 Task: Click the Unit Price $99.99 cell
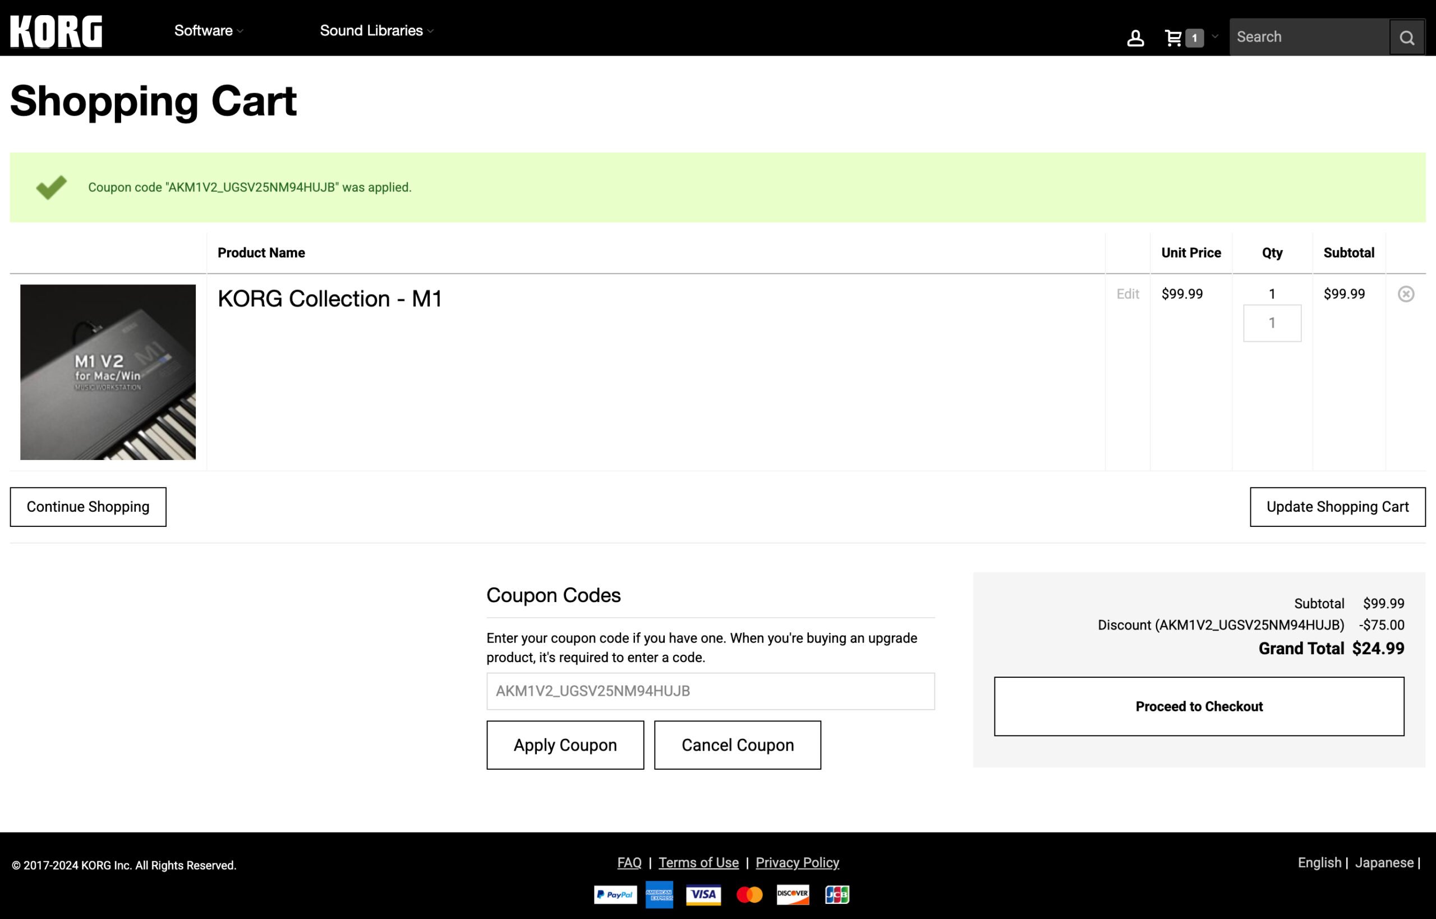1182,294
